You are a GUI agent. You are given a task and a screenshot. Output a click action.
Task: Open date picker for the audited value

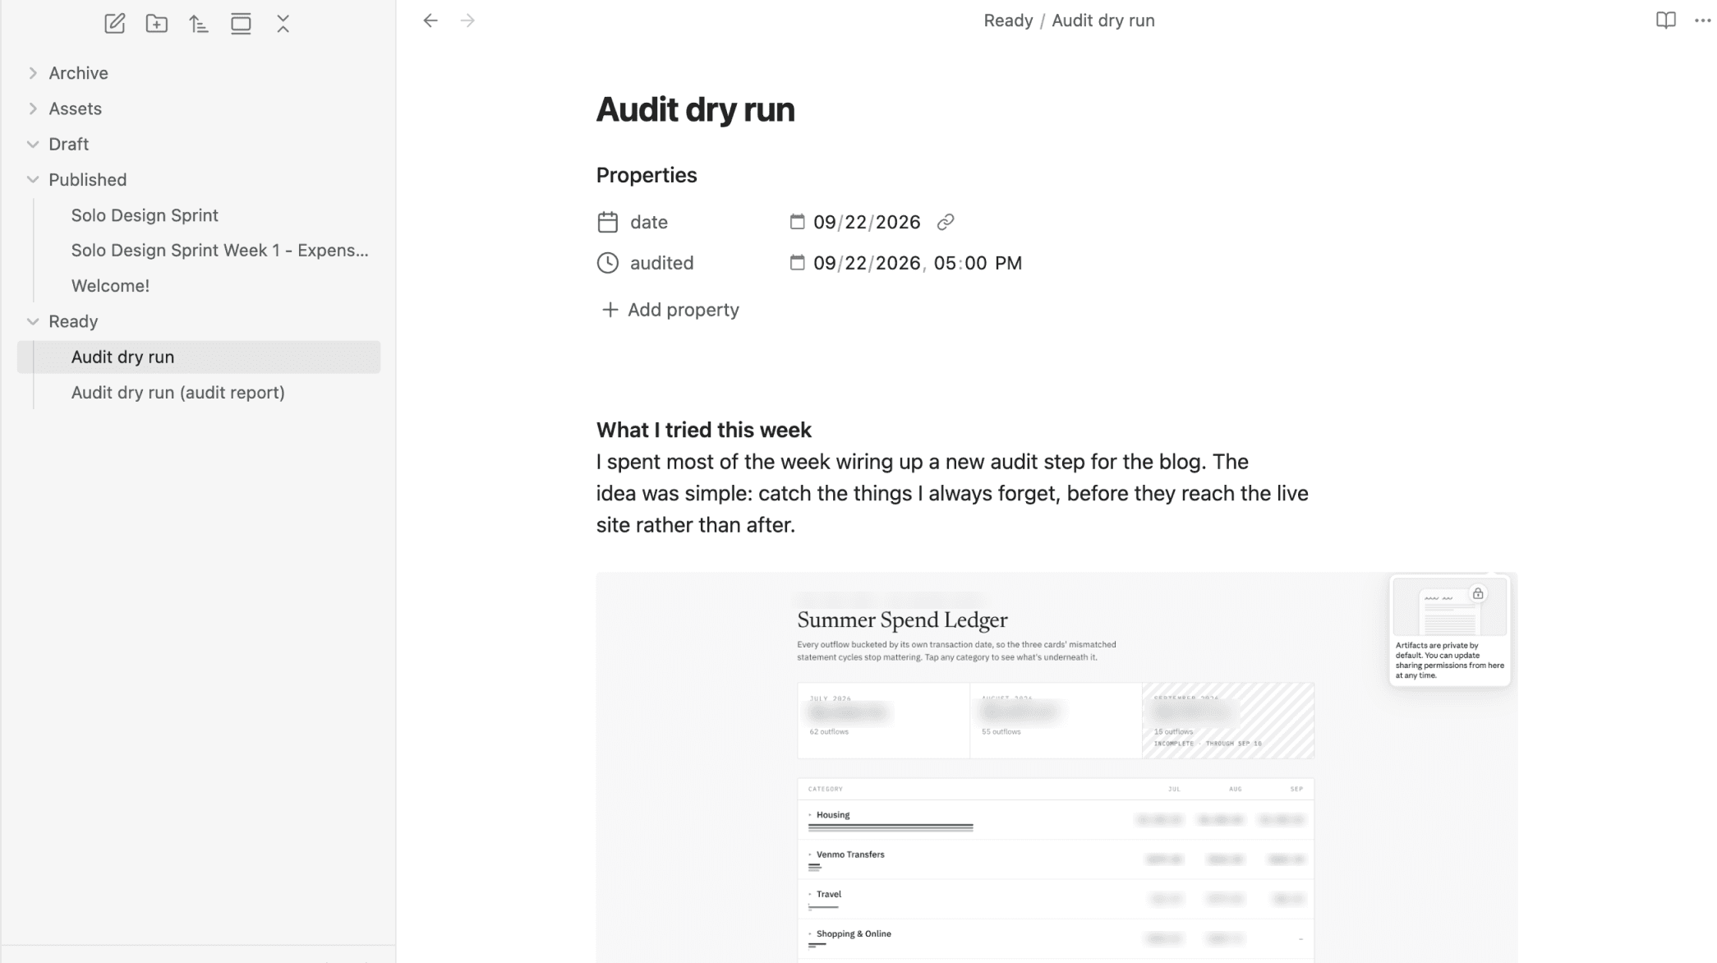tap(797, 262)
